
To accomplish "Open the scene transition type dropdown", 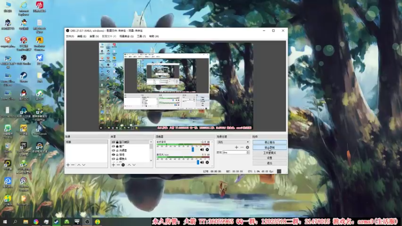I will coord(233,142).
